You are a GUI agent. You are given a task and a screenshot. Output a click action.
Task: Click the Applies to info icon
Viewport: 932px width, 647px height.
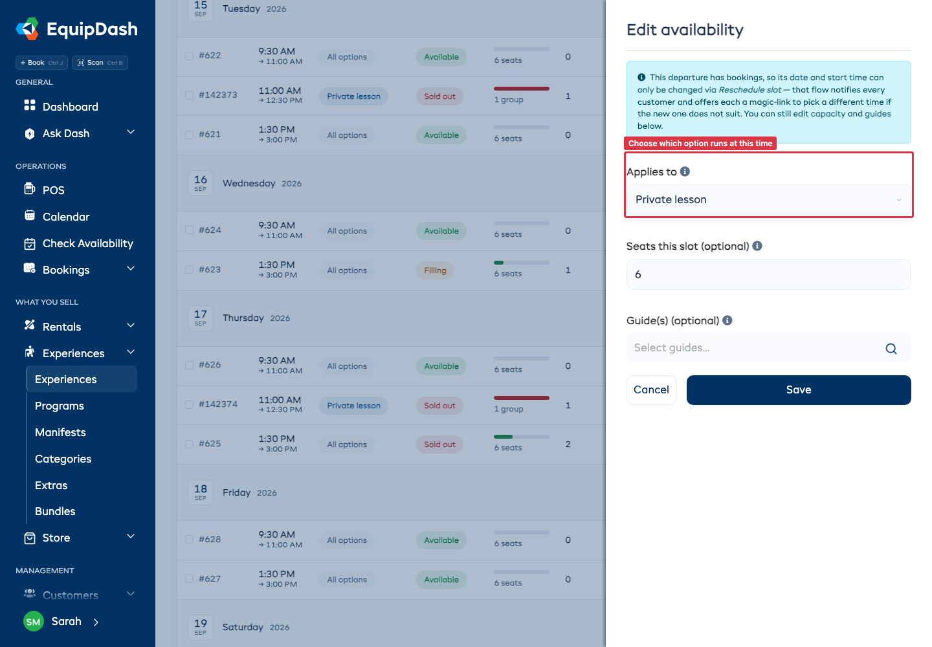pos(685,171)
